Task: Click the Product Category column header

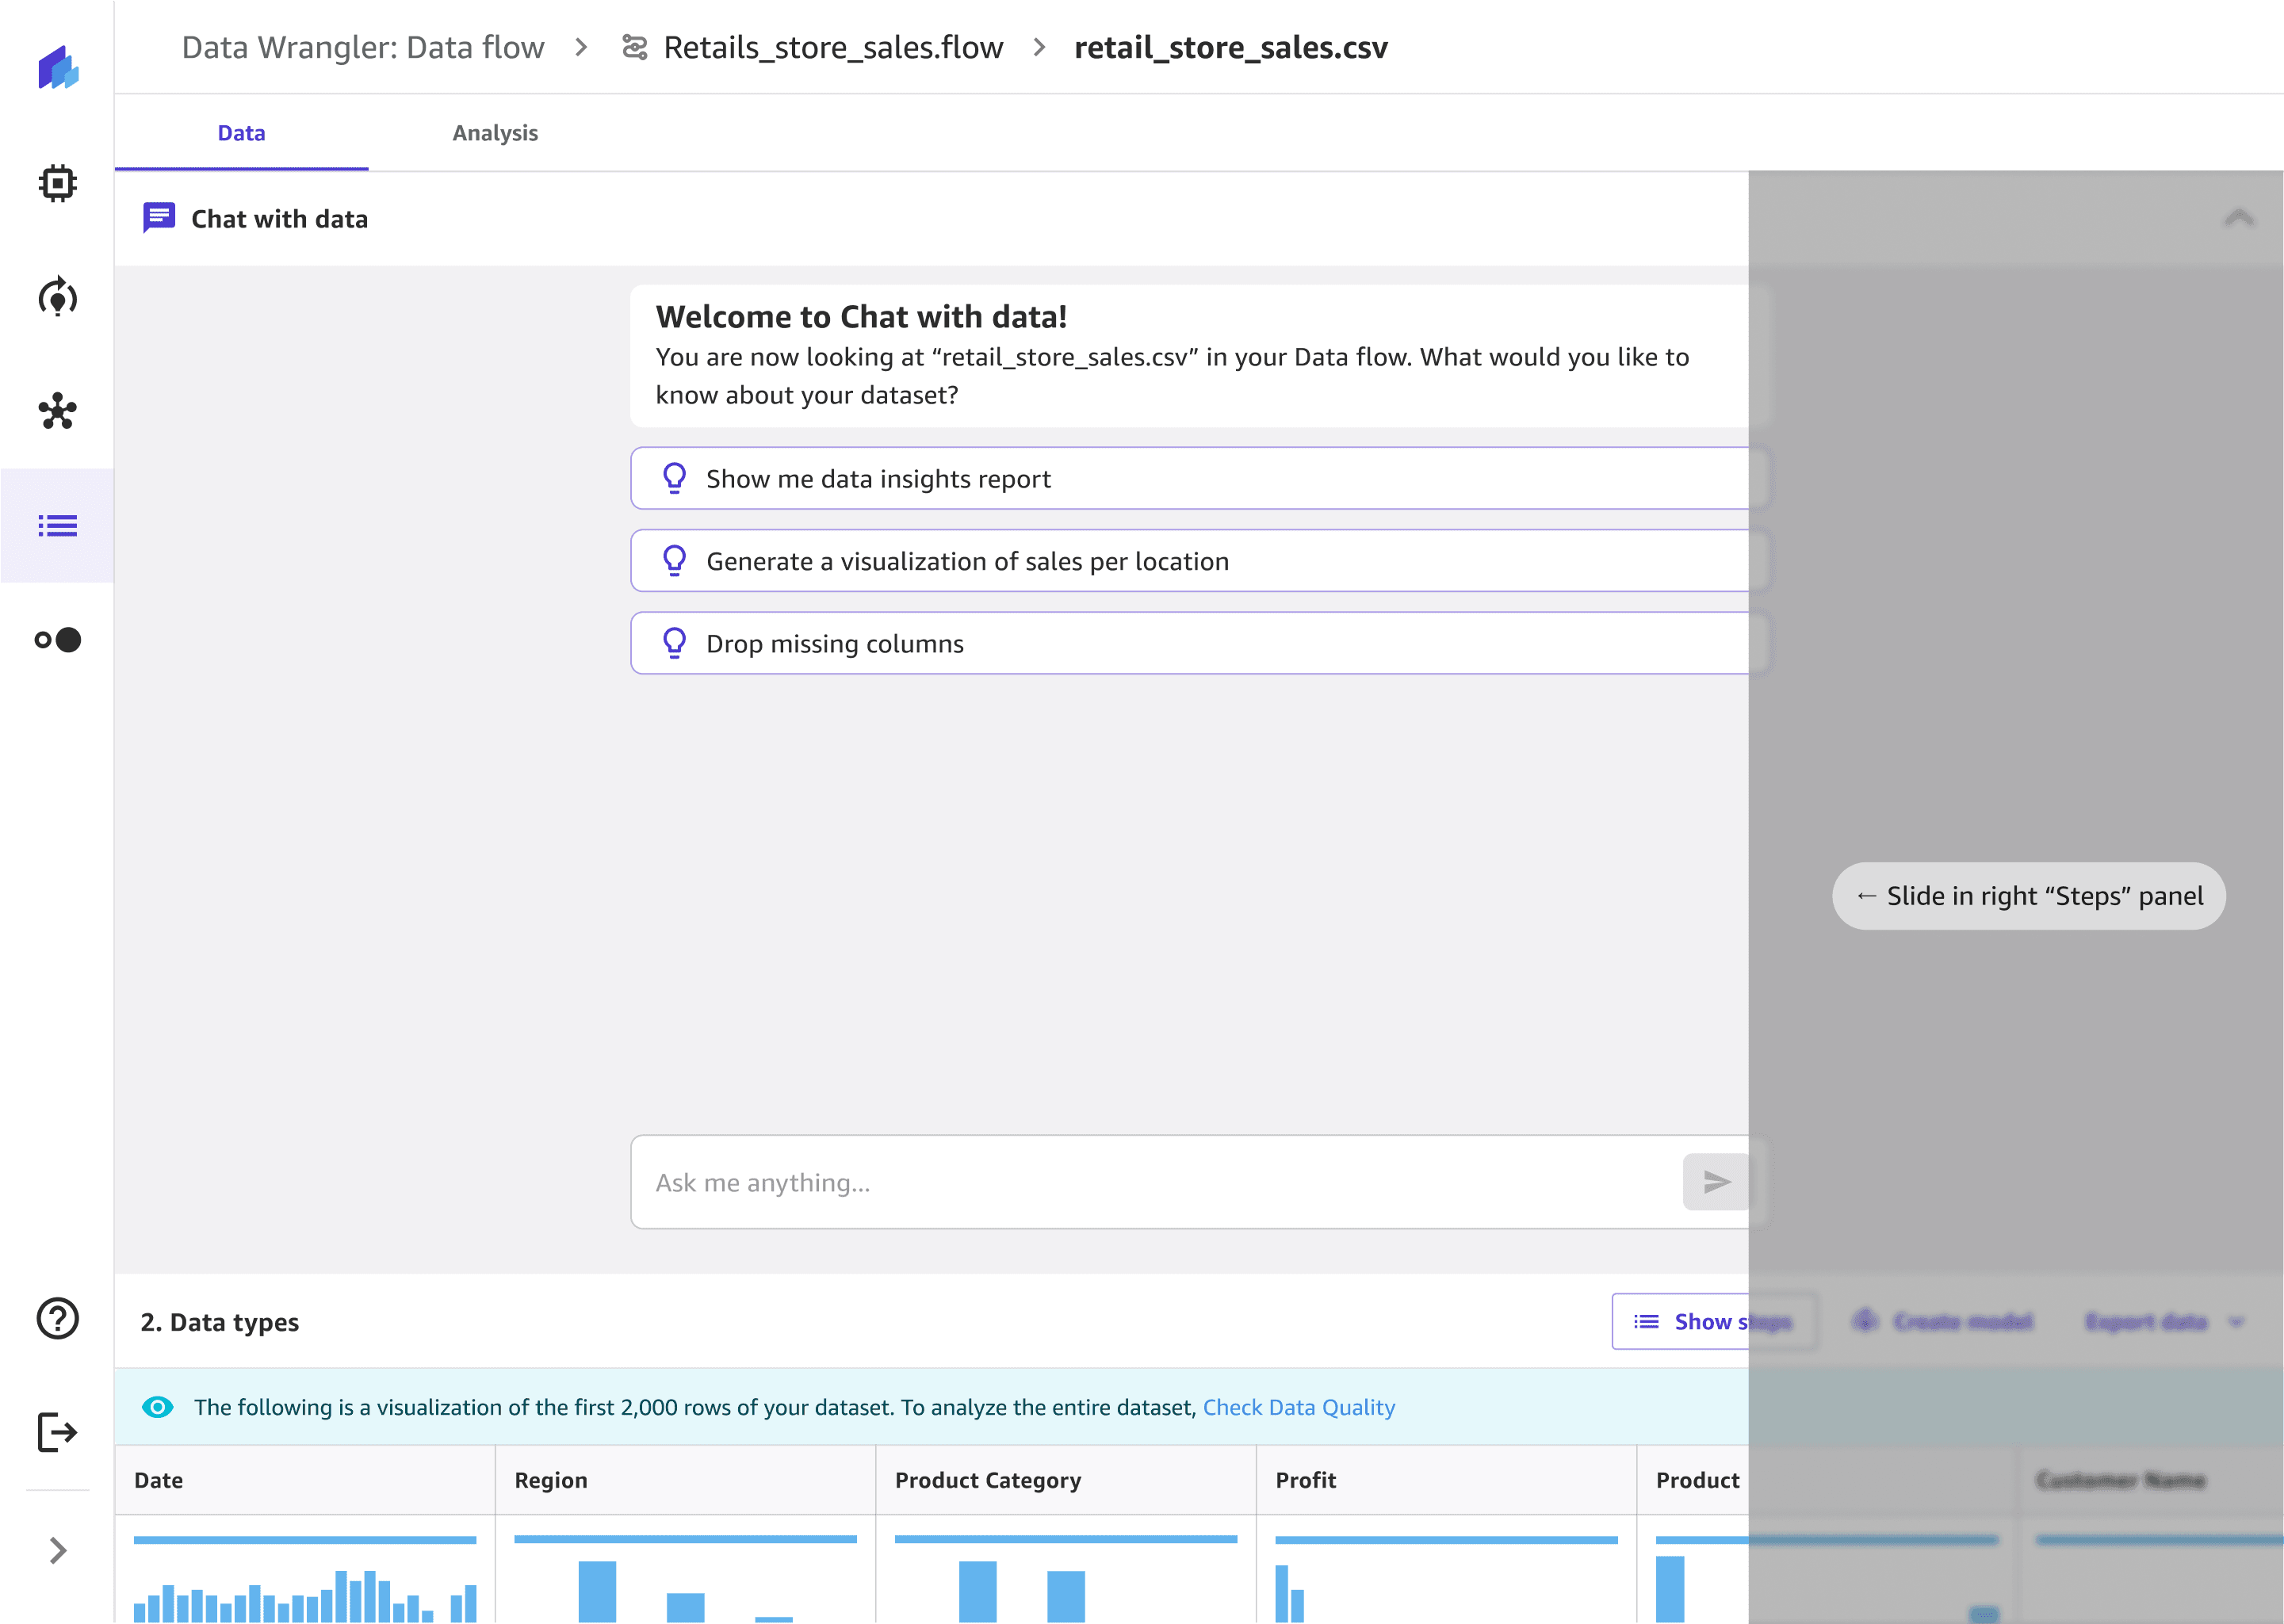Action: pyautogui.click(x=987, y=1480)
